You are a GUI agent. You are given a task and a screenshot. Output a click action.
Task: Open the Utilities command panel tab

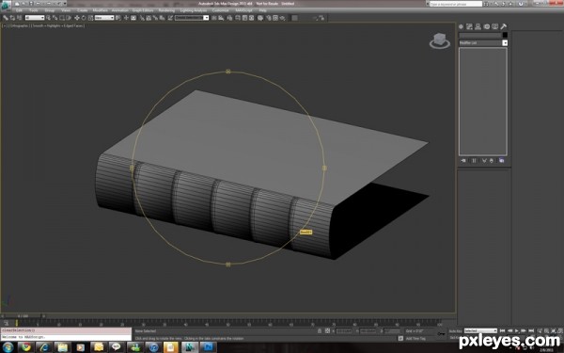(x=504, y=26)
